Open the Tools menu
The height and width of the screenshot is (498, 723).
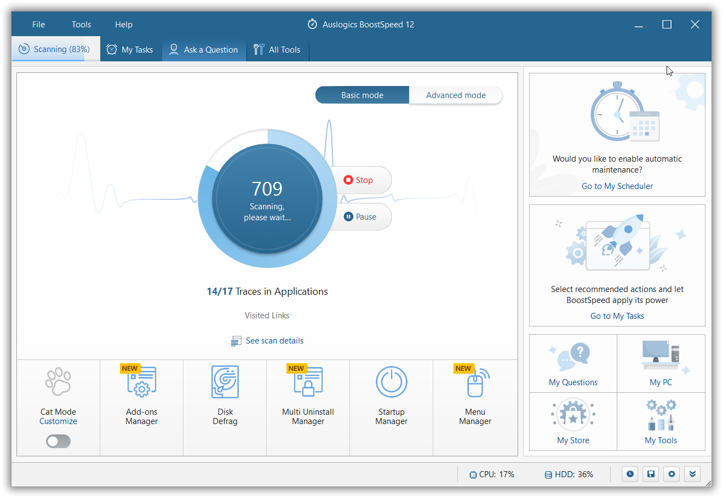click(81, 24)
